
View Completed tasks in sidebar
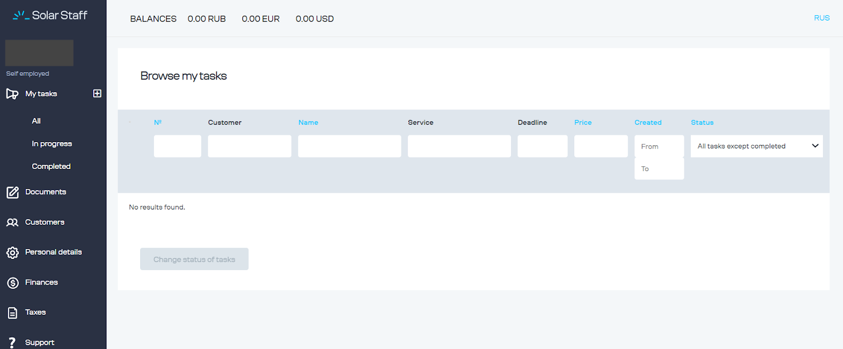[51, 166]
